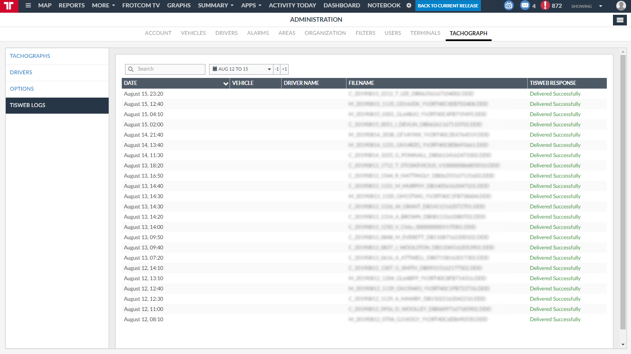The image size is (631, 354).
Task: Open the hamburger menu in top bar
Action: [x=28, y=6]
